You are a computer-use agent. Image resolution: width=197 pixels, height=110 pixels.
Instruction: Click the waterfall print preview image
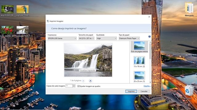coord(88,60)
